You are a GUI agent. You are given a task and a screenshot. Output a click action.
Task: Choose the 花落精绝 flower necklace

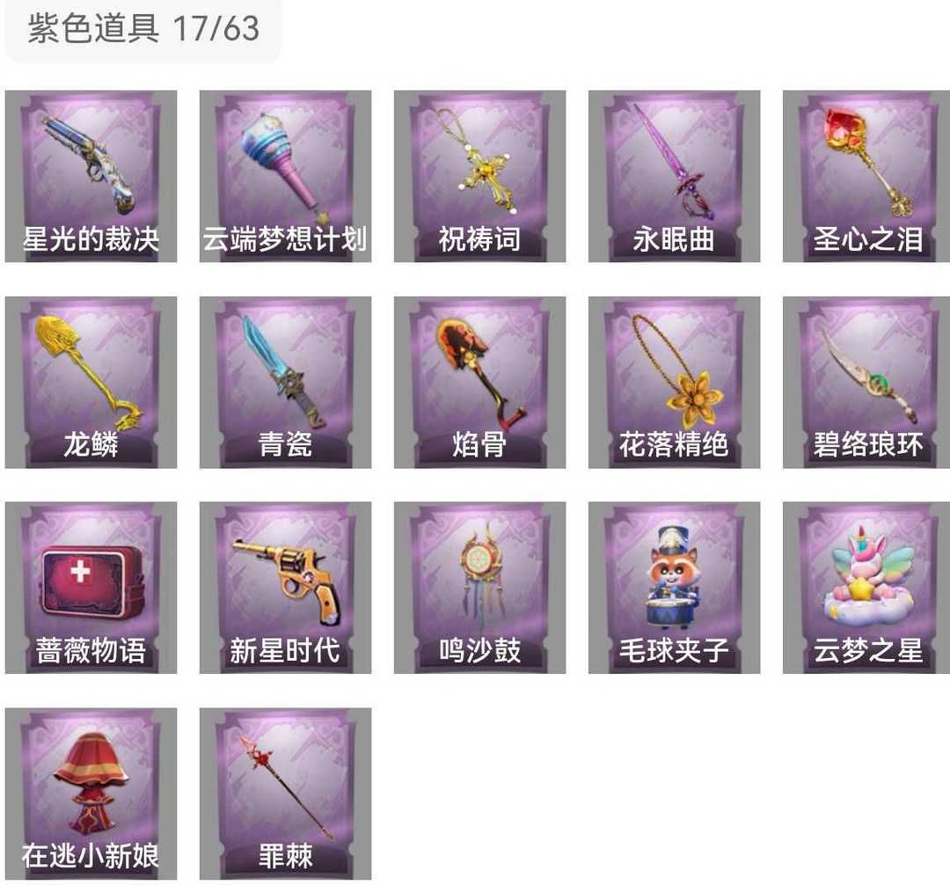(x=675, y=382)
